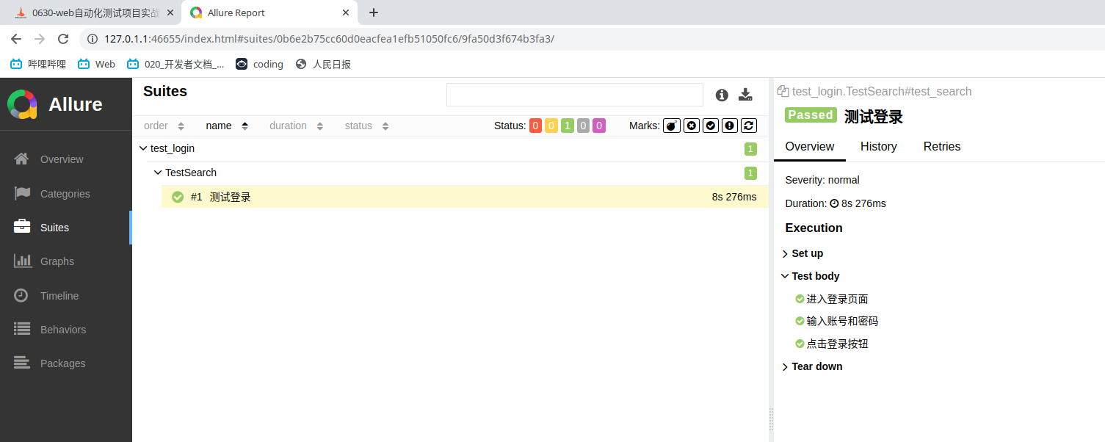Toggle the failed status filter (red 0)
Screen dimensions: 1105x442
click(535, 126)
